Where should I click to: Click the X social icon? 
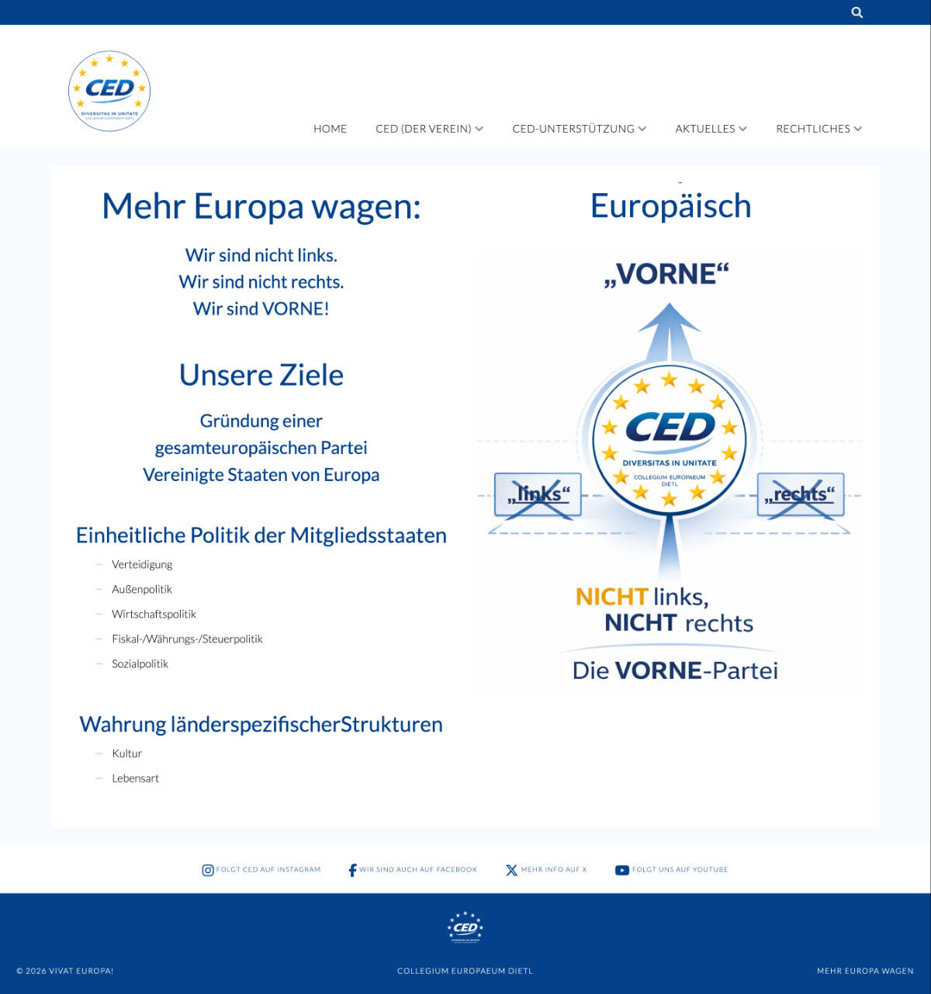pos(511,870)
